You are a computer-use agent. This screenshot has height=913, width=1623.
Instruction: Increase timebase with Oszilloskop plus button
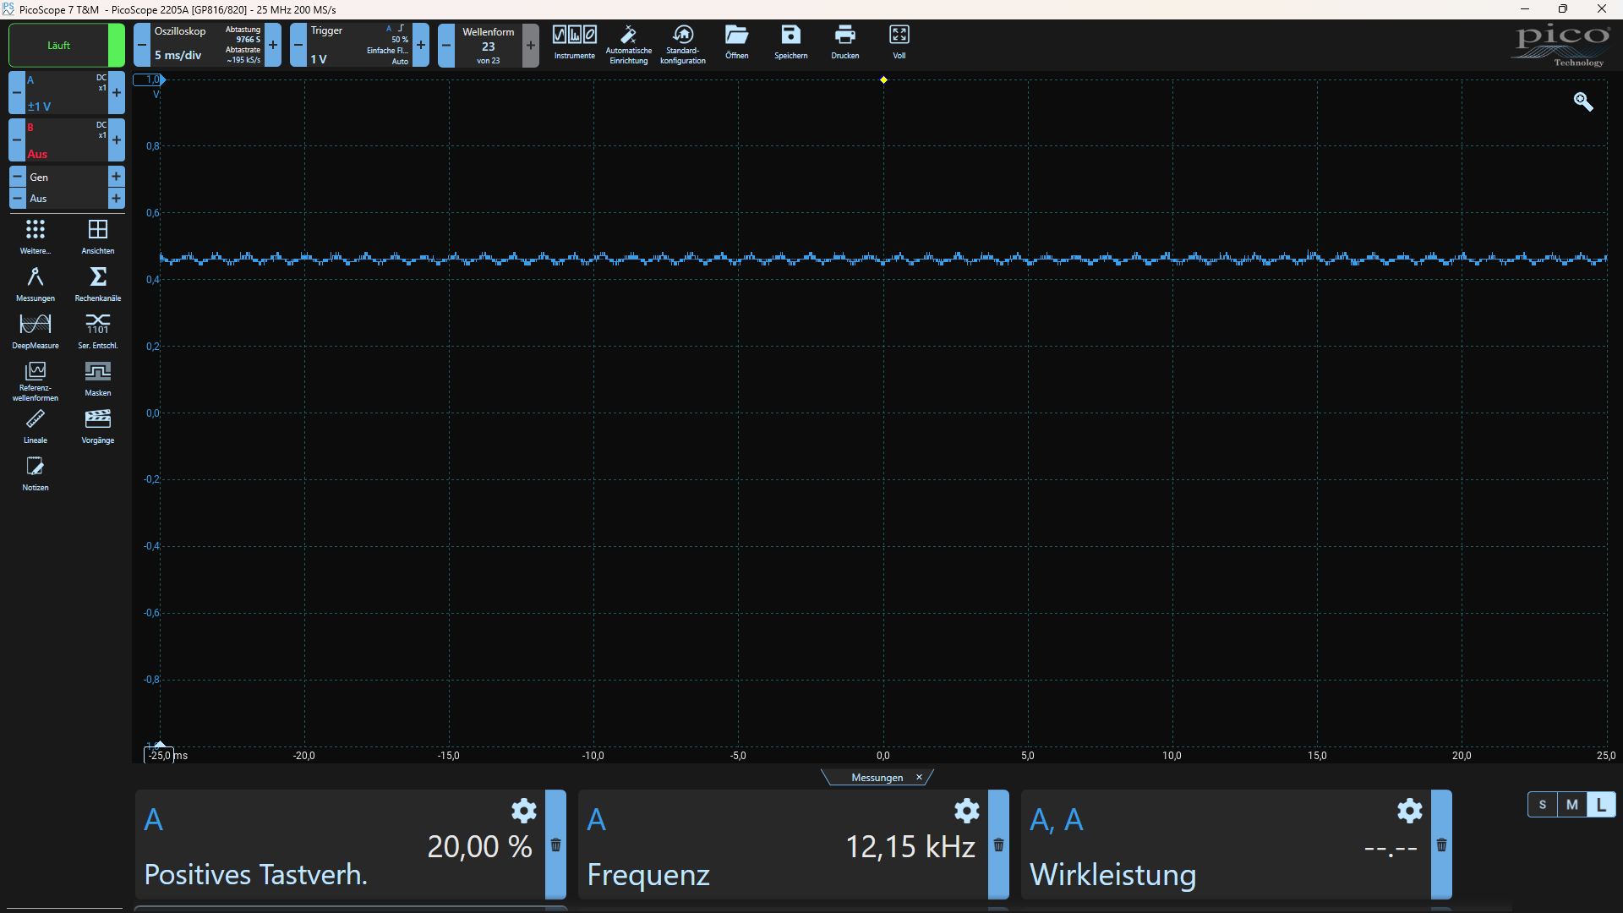(273, 46)
